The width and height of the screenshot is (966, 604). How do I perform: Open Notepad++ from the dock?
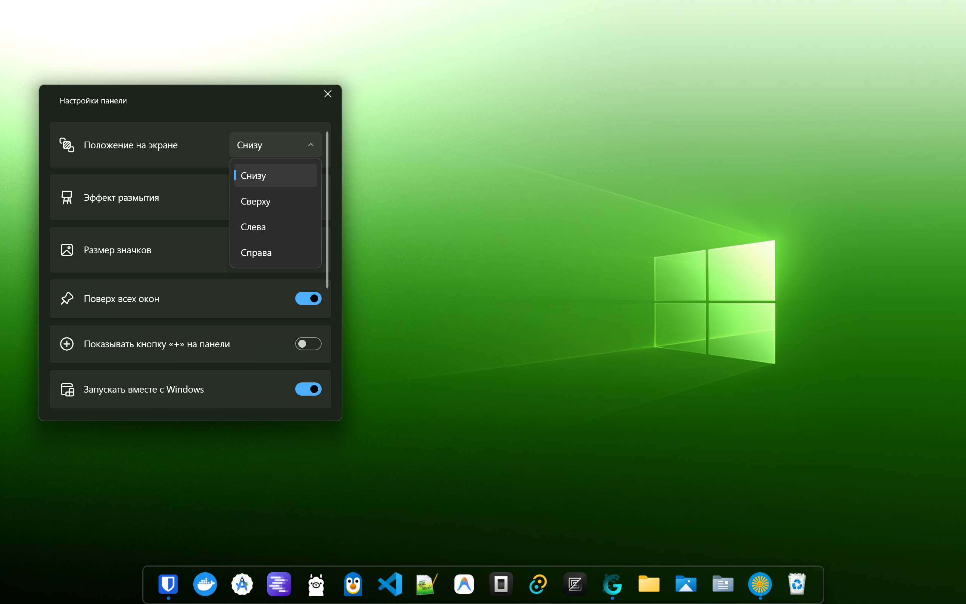click(427, 584)
